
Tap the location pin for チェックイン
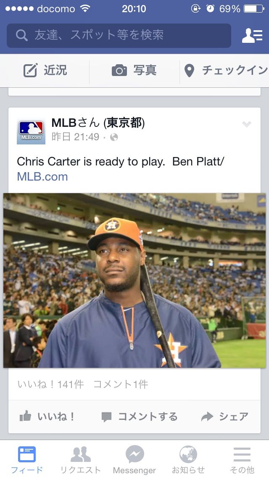[x=189, y=71]
